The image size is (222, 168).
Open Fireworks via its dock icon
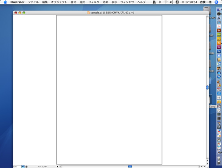tap(219, 39)
